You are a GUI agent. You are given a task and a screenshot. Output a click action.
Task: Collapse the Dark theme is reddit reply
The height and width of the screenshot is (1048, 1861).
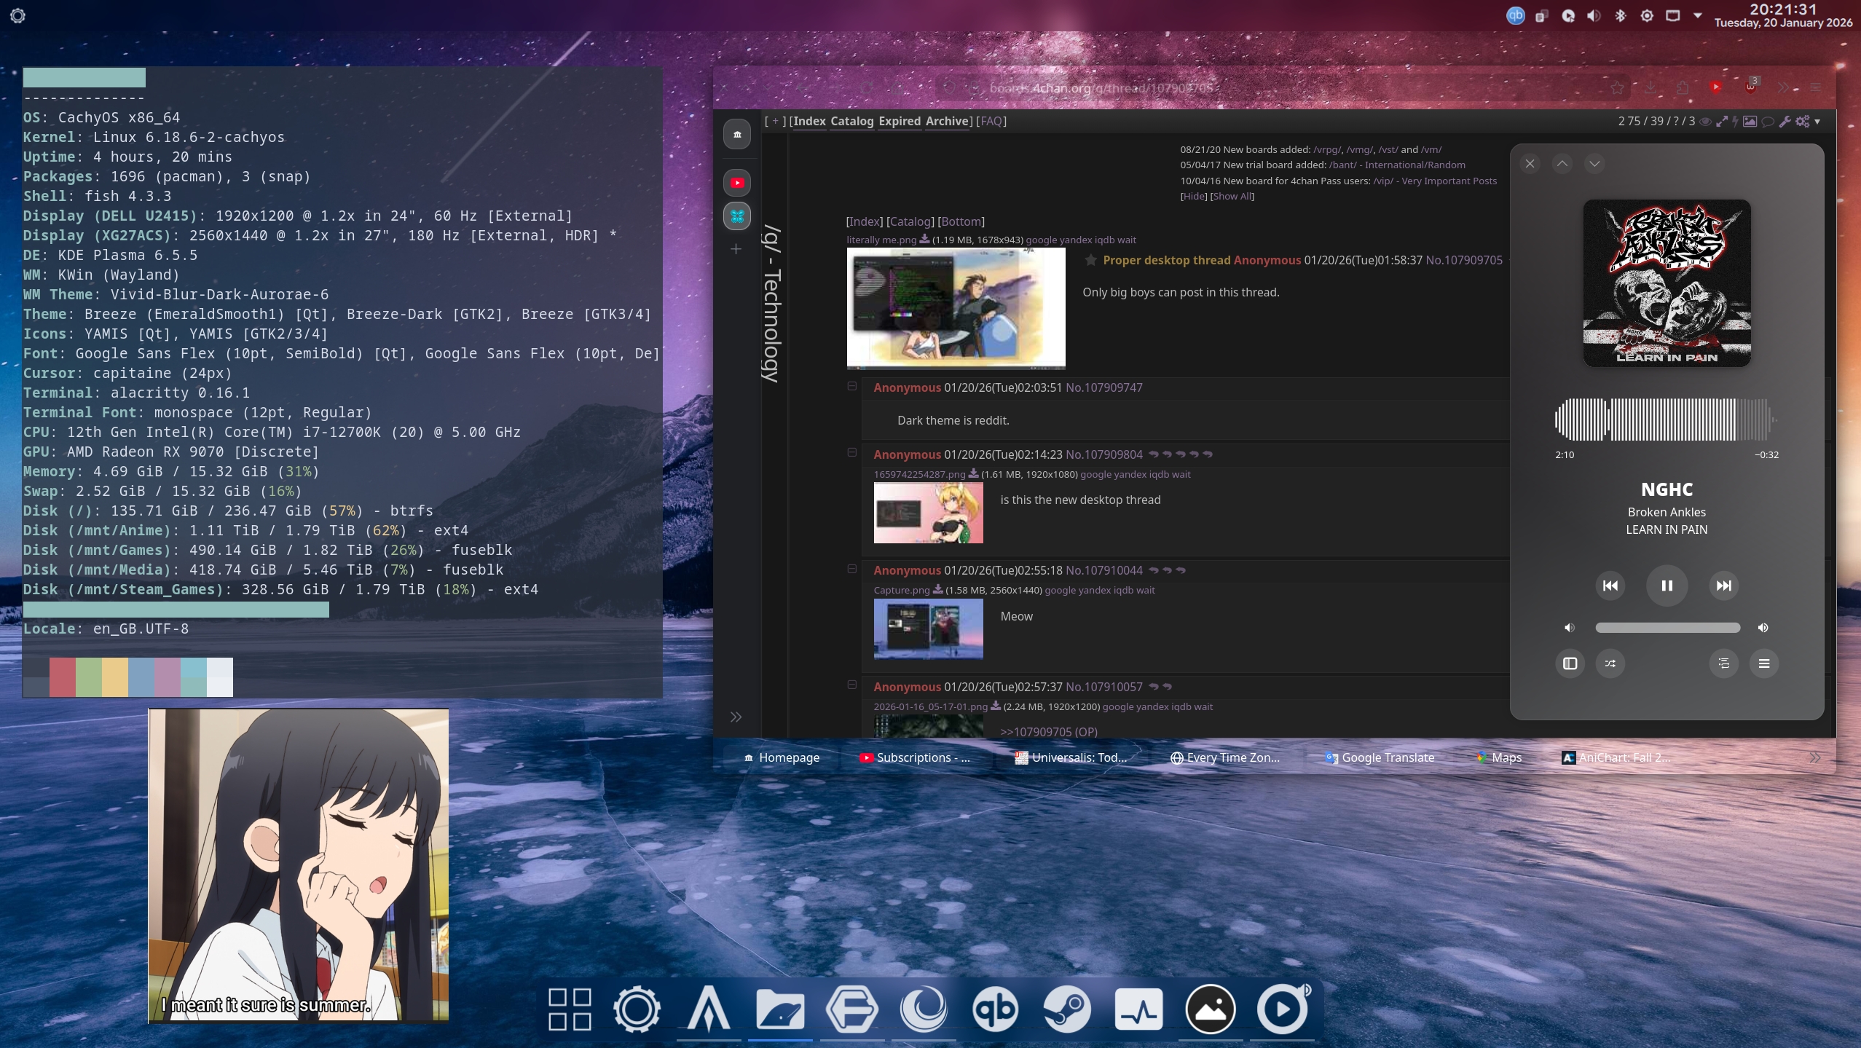pos(851,386)
